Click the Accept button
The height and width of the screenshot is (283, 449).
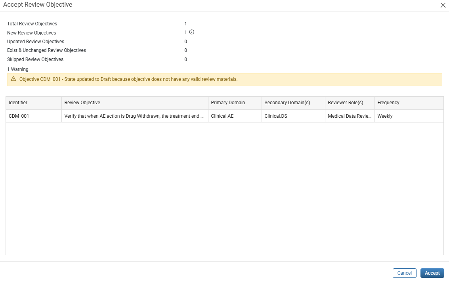click(432, 273)
